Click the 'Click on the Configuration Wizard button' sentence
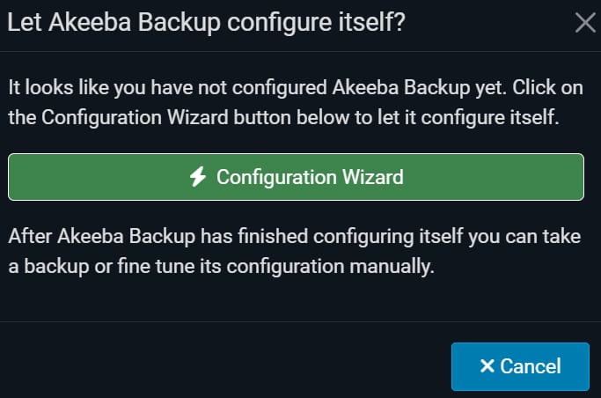 (x=296, y=102)
